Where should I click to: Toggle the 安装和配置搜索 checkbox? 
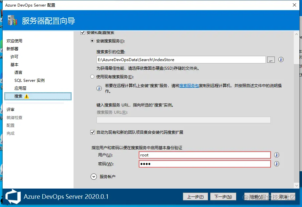(x=83, y=33)
